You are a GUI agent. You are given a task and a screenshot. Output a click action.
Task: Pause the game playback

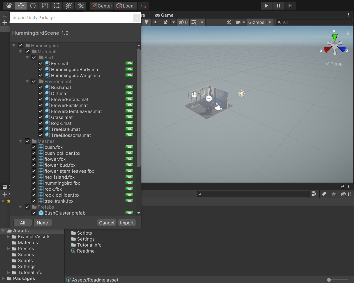point(278,6)
